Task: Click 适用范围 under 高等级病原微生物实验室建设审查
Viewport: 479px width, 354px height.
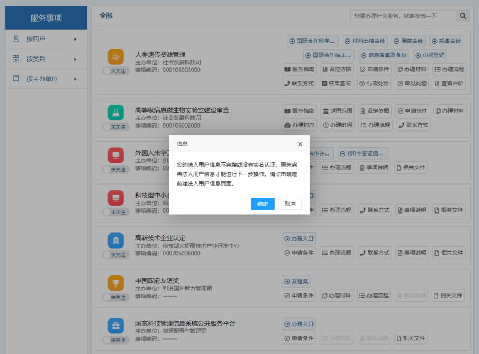Action: point(338,111)
